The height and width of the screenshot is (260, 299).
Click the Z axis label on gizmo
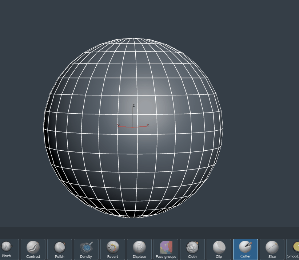tap(133, 105)
